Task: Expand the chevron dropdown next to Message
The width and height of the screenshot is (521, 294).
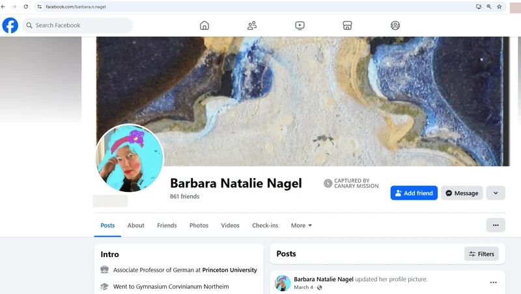Action: click(496, 193)
